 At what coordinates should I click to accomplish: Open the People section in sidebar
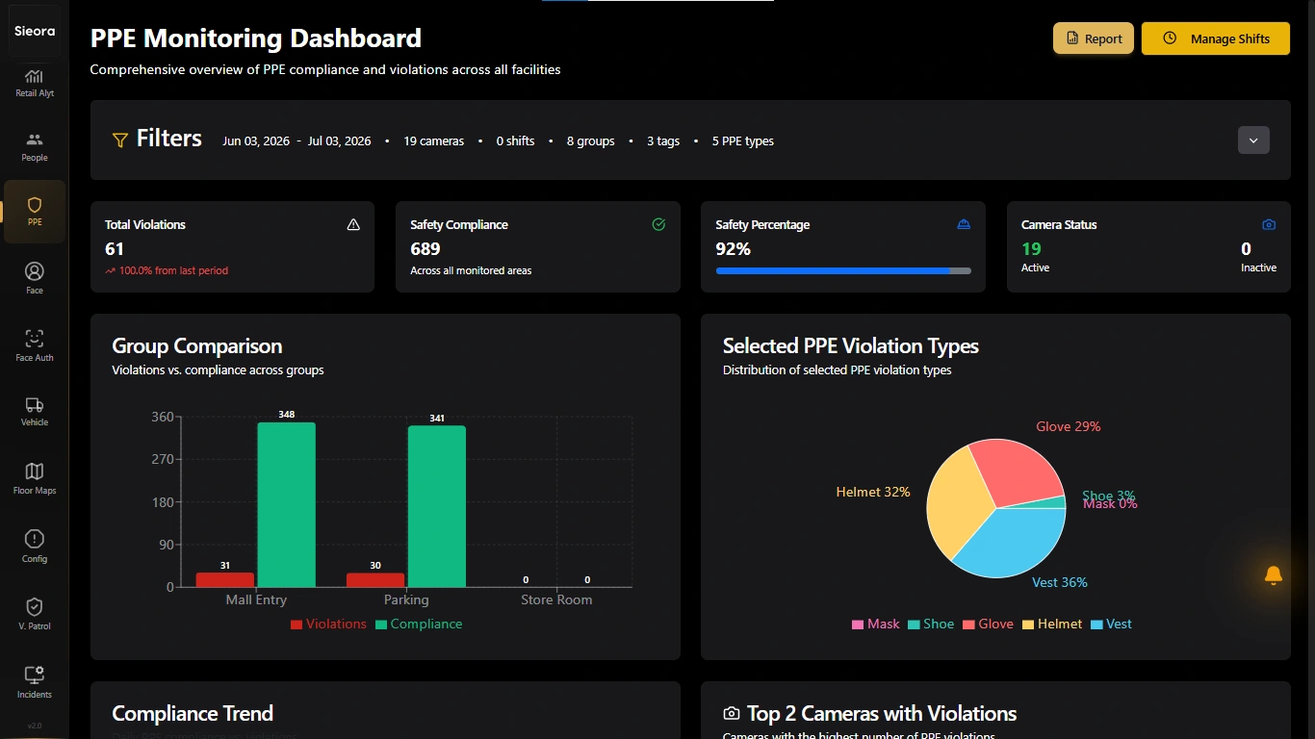[x=35, y=146]
